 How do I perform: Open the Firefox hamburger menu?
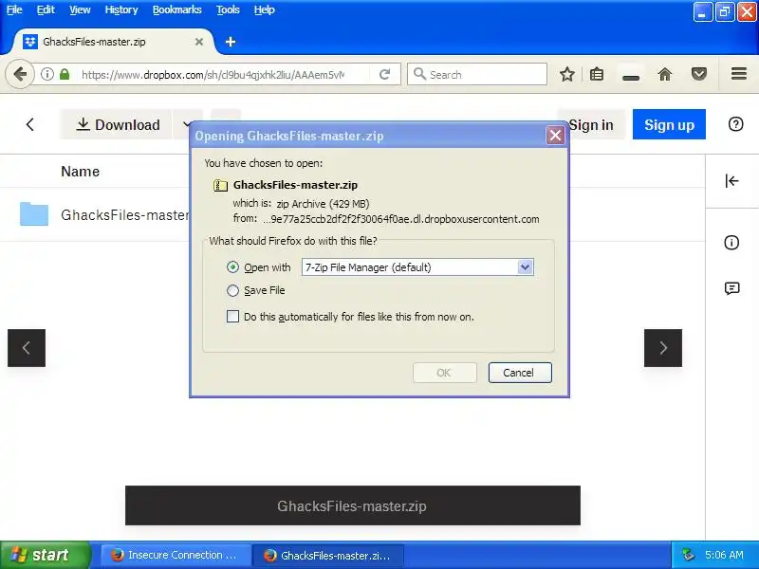[x=739, y=74]
